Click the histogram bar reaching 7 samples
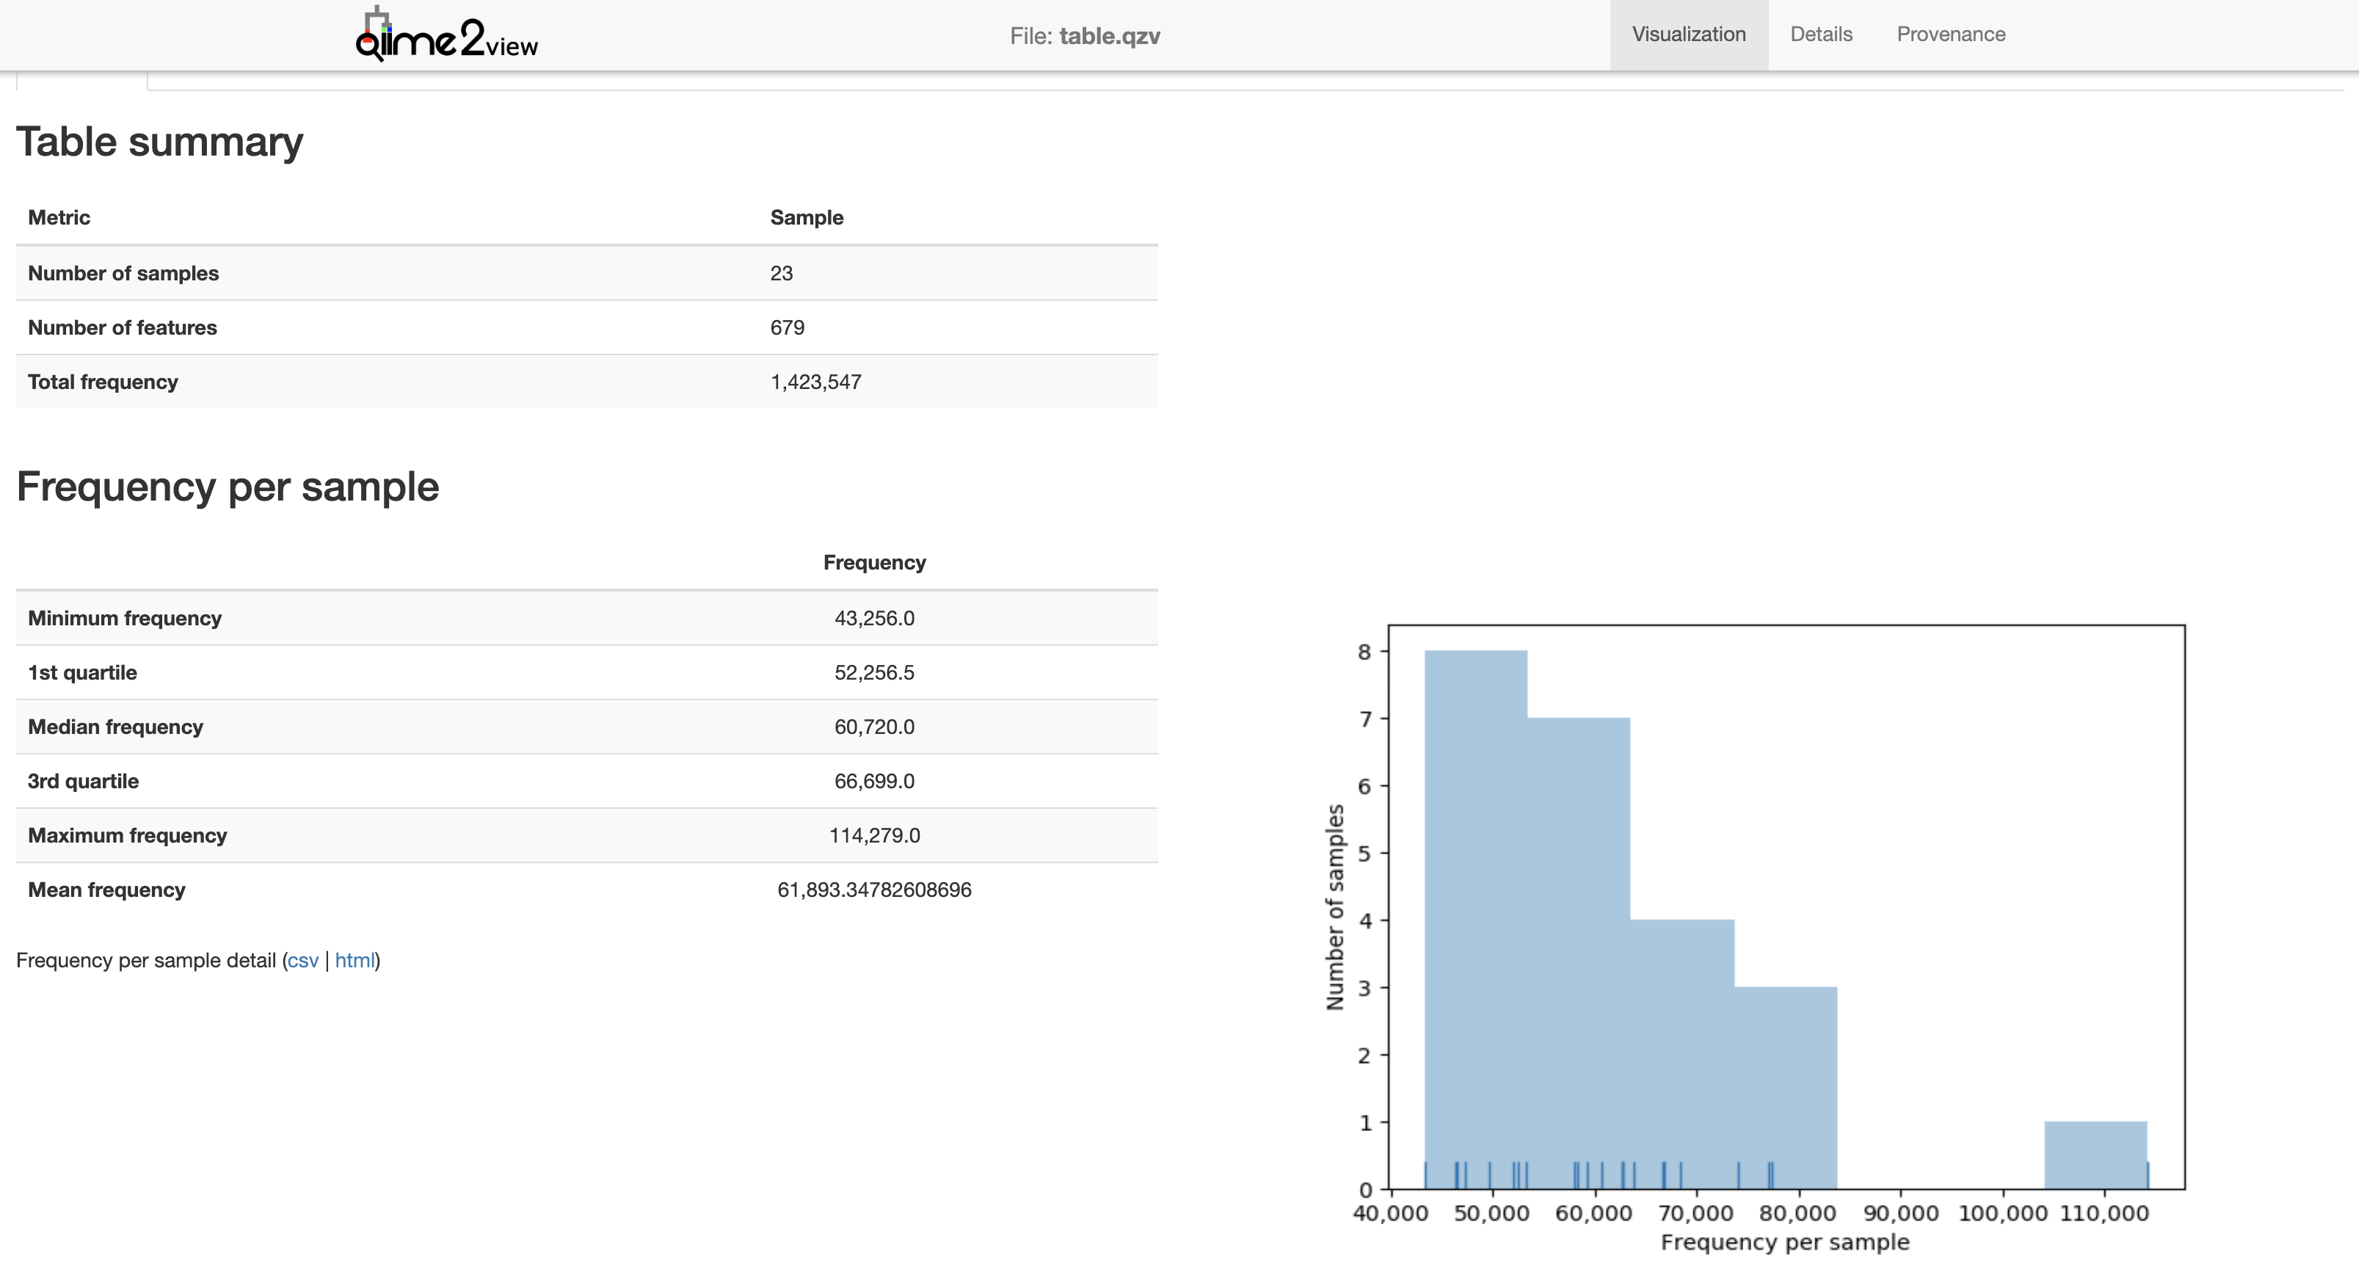 pos(1578,952)
